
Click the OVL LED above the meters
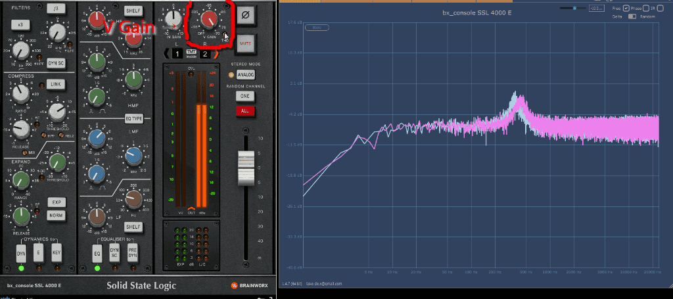(x=191, y=74)
